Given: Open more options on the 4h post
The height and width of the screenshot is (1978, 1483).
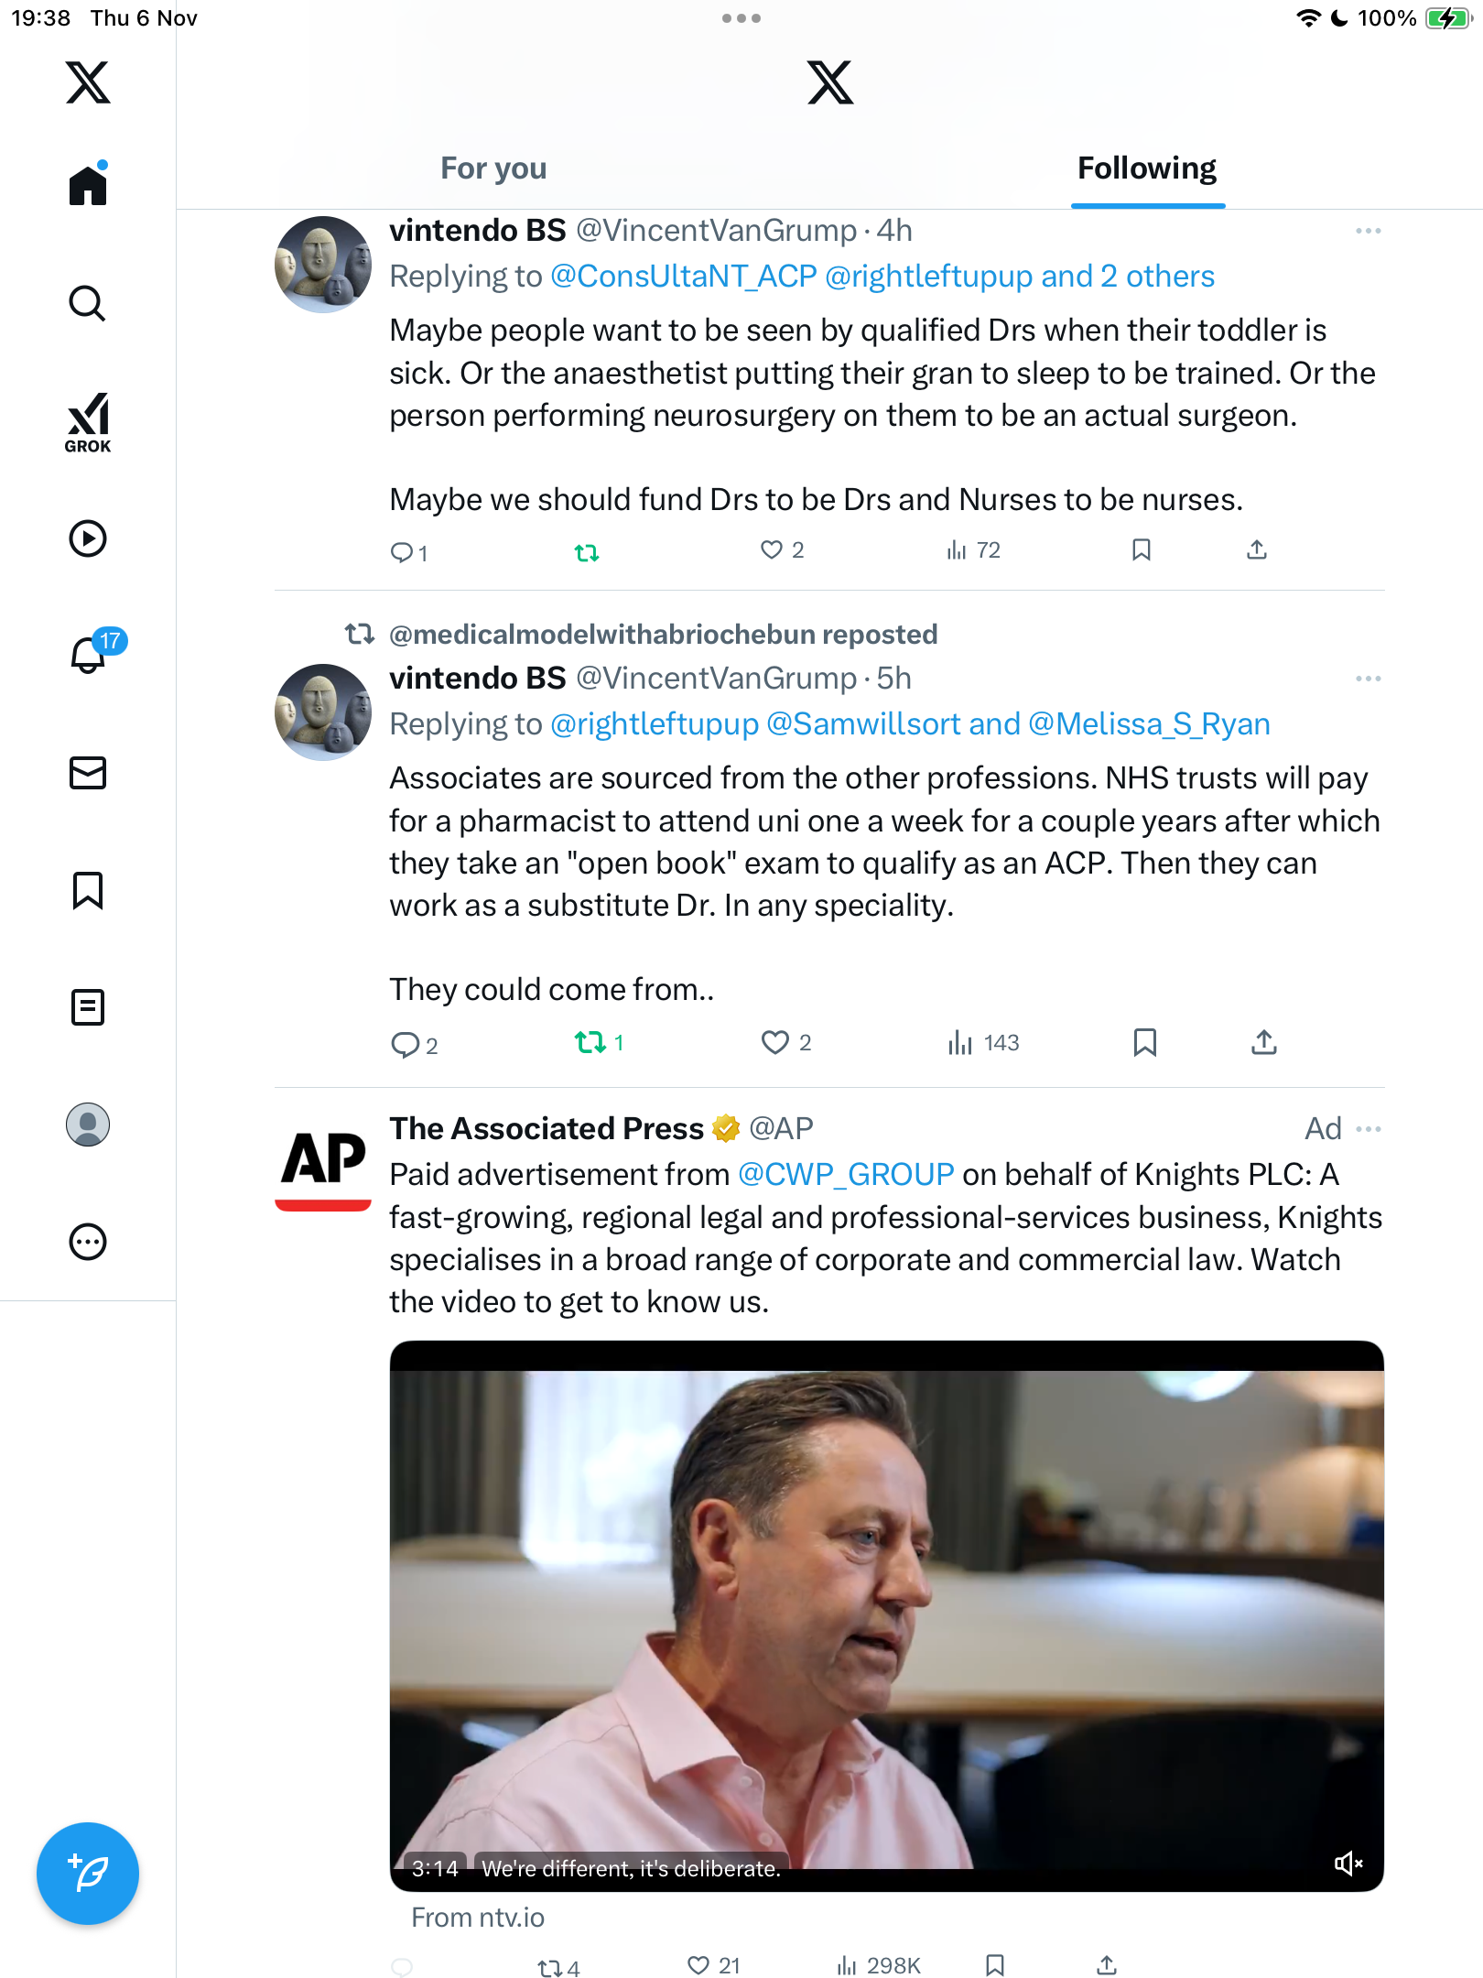Looking at the screenshot, I should tap(1368, 231).
